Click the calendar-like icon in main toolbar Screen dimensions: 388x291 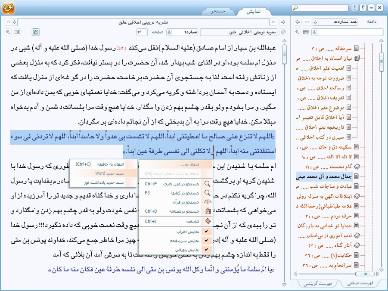[x=36, y=32]
